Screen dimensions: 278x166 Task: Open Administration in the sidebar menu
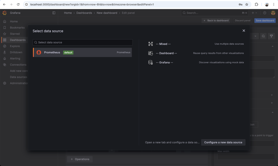click(19, 83)
